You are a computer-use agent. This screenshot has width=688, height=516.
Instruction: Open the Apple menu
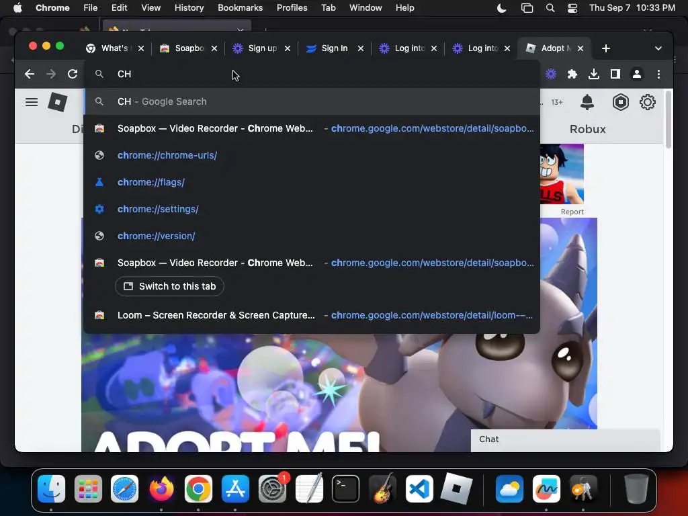coord(17,7)
